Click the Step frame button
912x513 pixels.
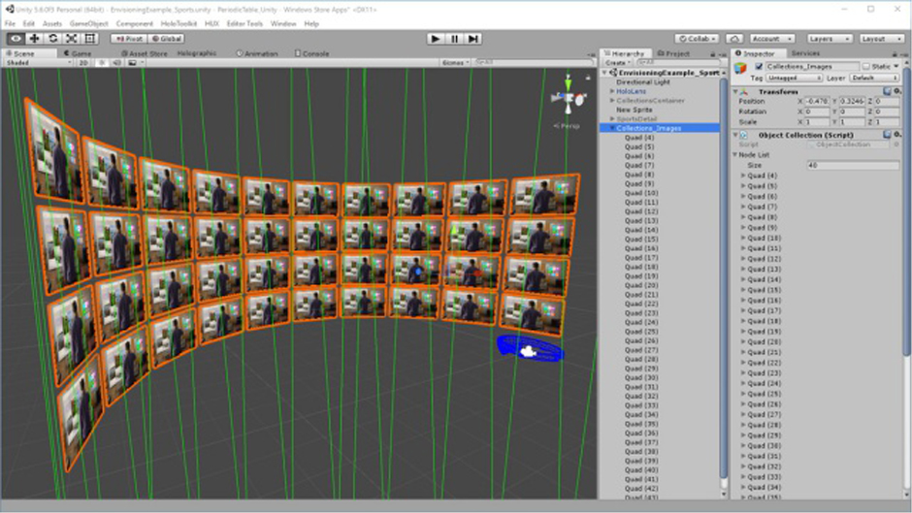point(473,39)
